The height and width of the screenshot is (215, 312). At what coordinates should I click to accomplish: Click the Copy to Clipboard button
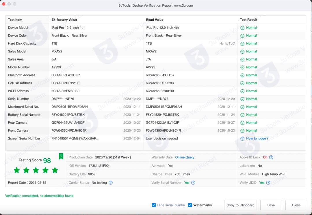(240, 205)
